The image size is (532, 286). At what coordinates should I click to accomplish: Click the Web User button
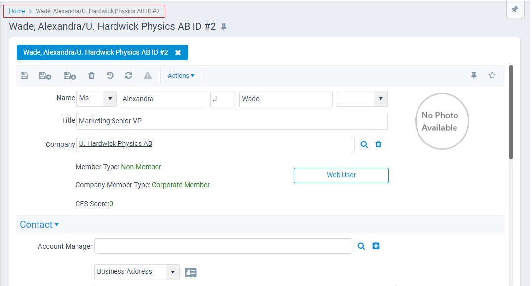click(x=341, y=175)
